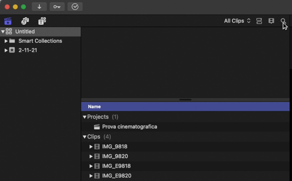This screenshot has width=292, height=181.
Task: Click the Import Media down-arrow button
Action: pos(39,7)
